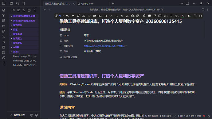
Task: Open the Pasted image PNG file
Action: [x=24, y=56]
